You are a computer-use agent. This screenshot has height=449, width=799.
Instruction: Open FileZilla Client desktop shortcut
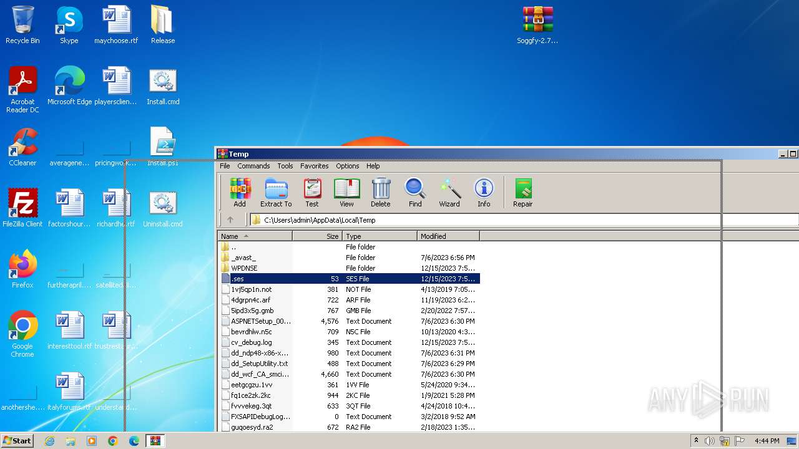pyautogui.click(x=22, y=208)
